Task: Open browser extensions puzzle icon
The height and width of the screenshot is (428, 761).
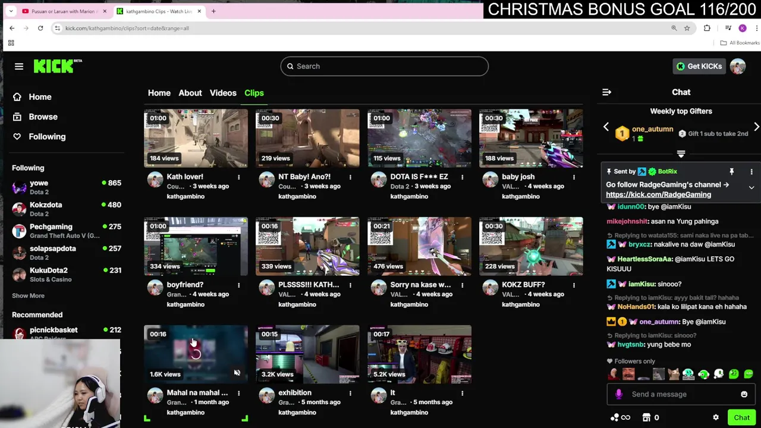Action: tap(707, 28)
